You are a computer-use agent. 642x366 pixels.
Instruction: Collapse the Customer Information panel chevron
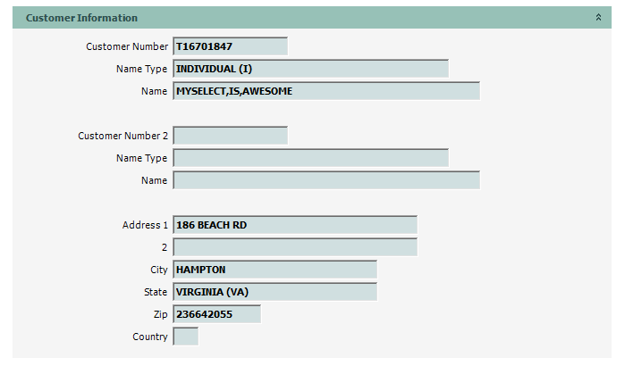[x=598, y=18]
